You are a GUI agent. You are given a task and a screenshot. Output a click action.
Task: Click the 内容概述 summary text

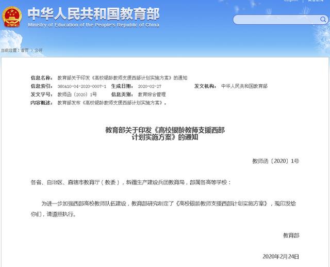pyautogui.click(x=112, y=103)
